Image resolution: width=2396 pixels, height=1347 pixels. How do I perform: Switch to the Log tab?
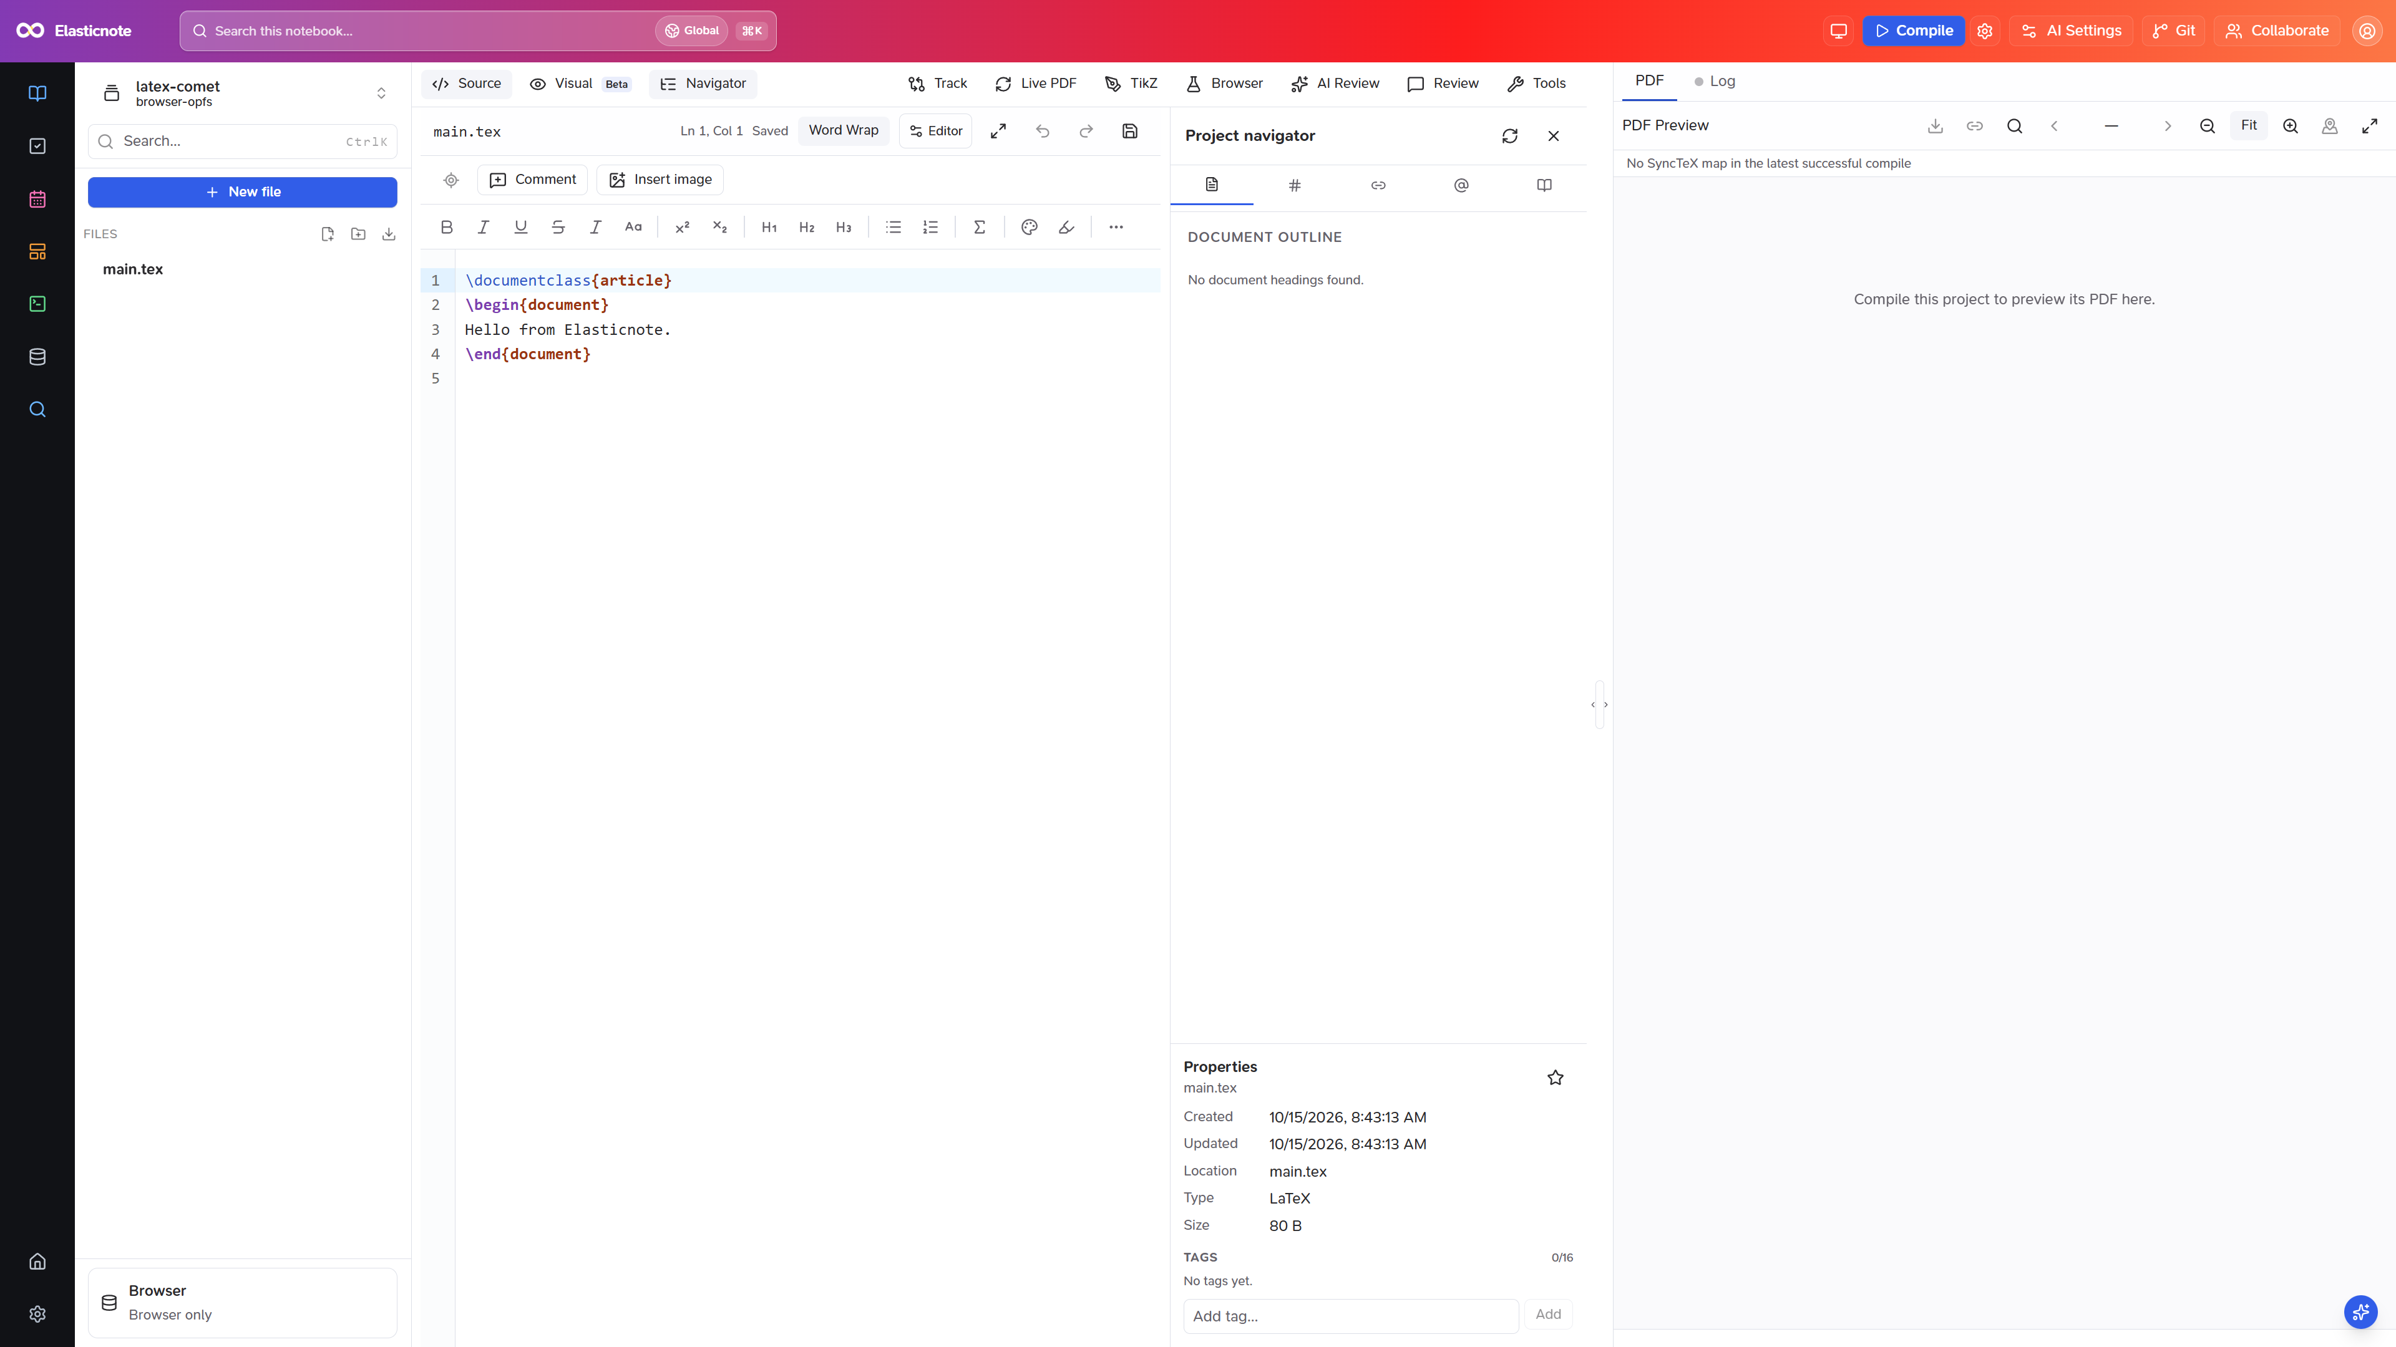[x=1714, y=81]
